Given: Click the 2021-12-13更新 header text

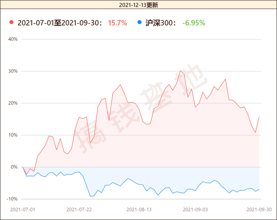Looking at the screenshot, I should 138,5.
